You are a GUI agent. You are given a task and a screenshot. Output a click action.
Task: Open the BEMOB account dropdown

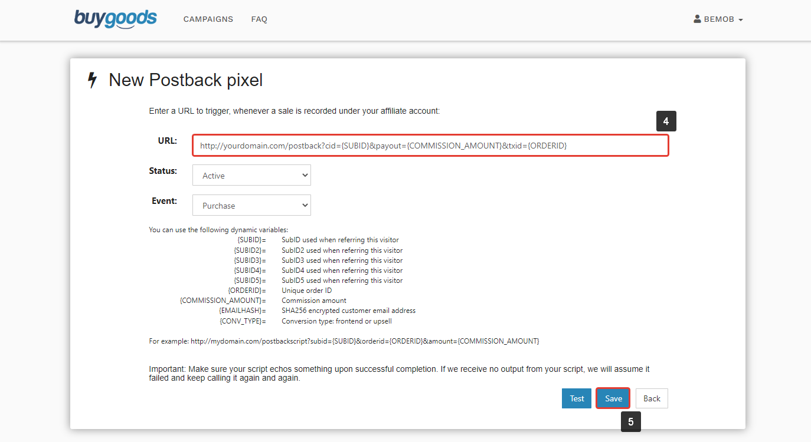coord(718,18)
